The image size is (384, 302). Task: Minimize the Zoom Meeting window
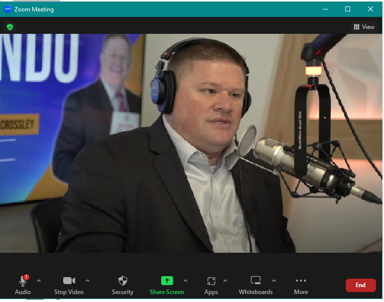[325, 9]
